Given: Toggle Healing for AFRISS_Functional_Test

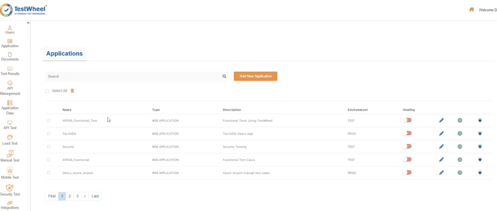Looking at the screenshot, I should pos(407,120).
